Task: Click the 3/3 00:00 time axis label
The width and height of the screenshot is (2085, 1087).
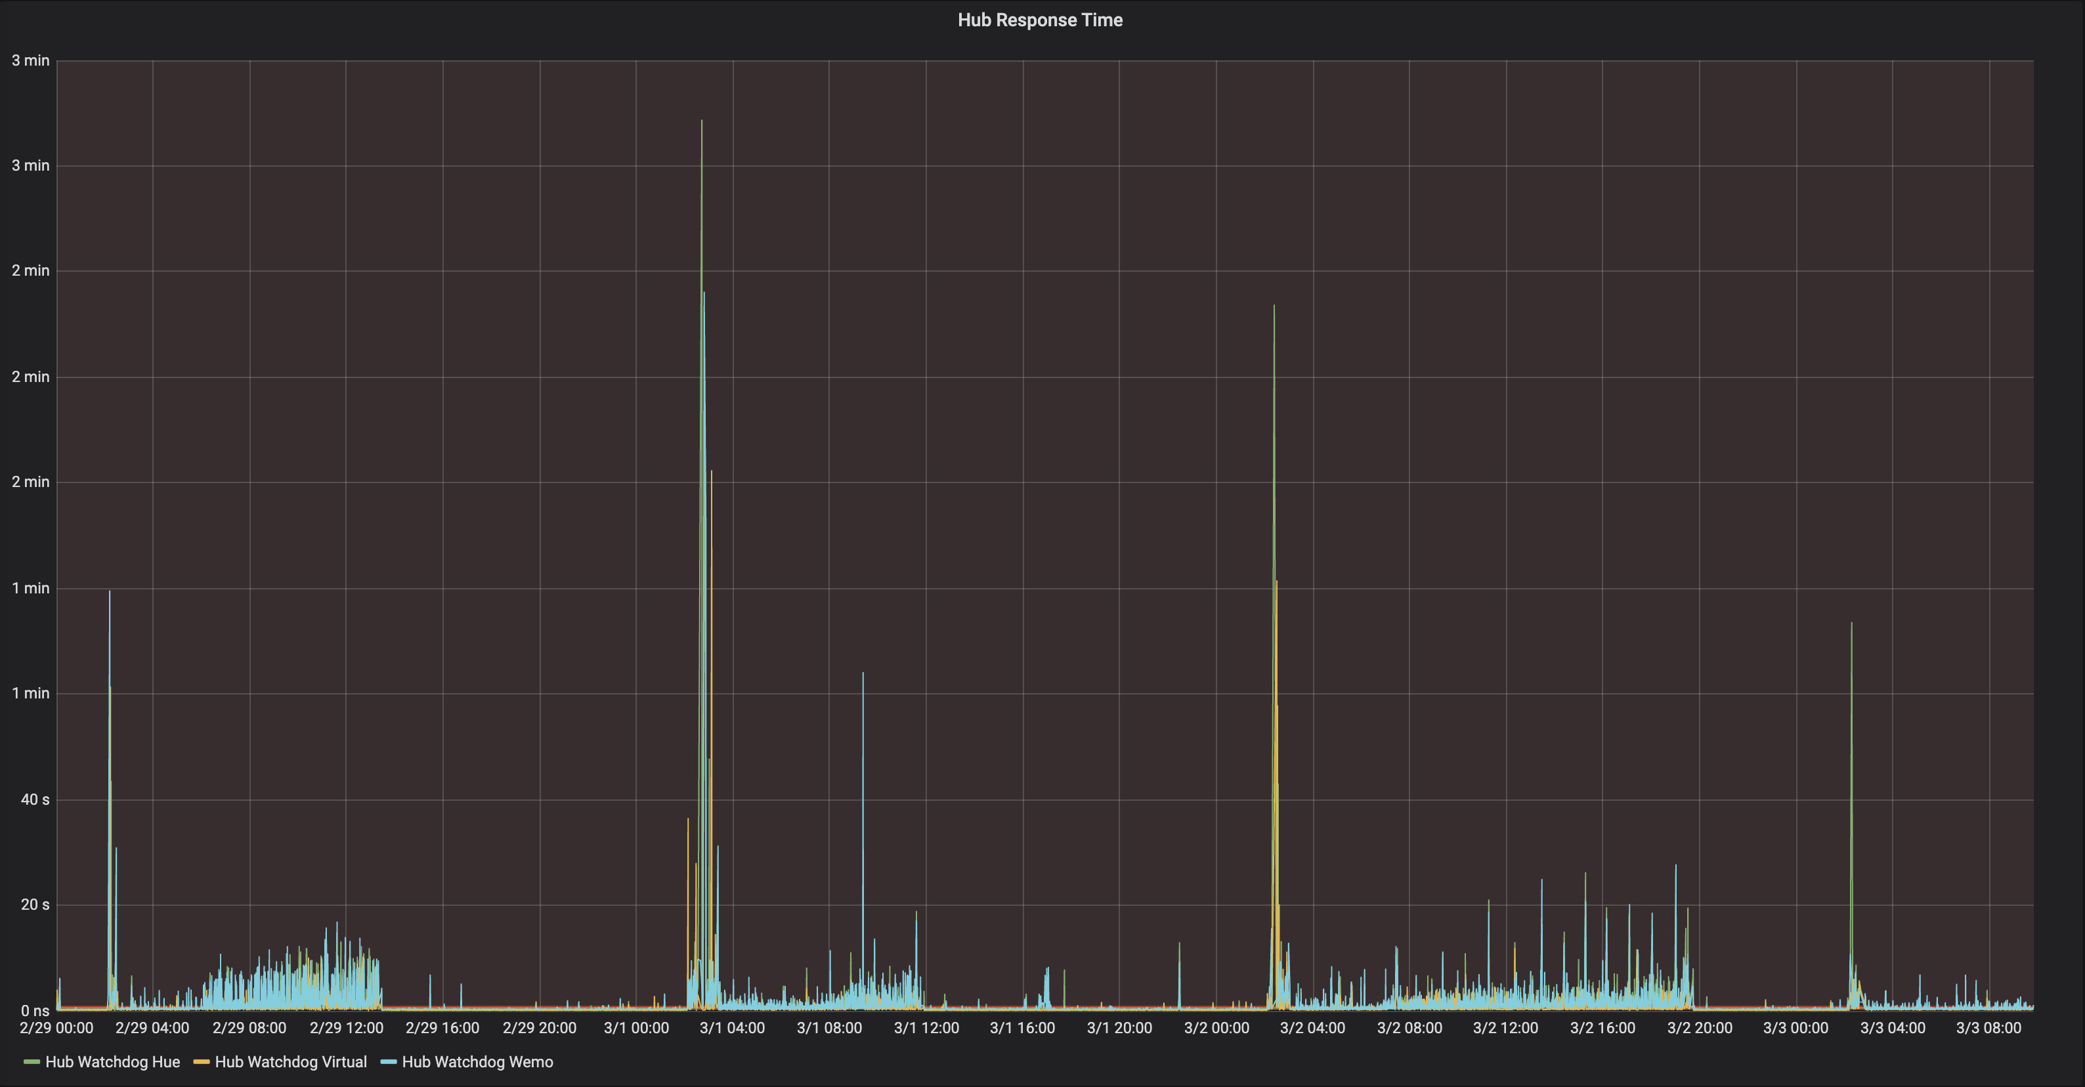Action: click(x=1795, y=1028)
